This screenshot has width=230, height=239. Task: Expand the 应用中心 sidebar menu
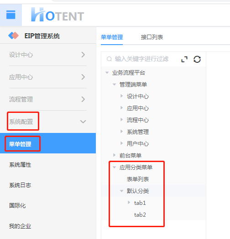point(83,77)
